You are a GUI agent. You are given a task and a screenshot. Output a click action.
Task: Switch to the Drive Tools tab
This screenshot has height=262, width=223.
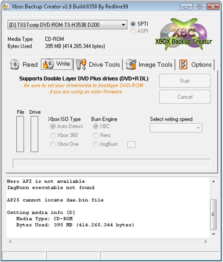[98, 65]
